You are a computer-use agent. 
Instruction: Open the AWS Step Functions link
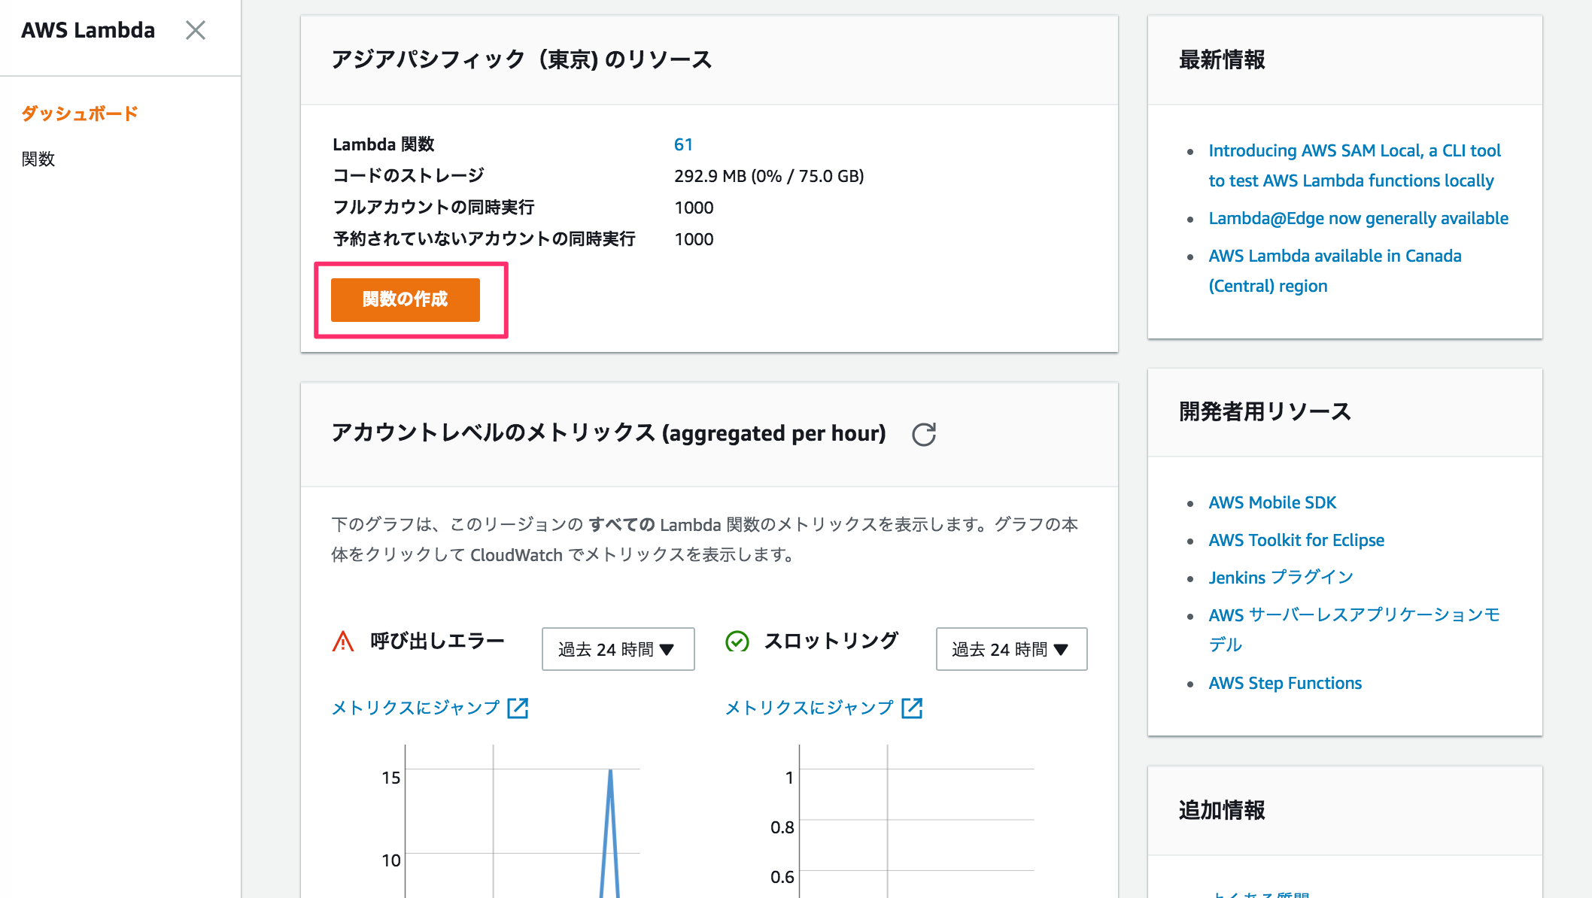[1285, 683]
